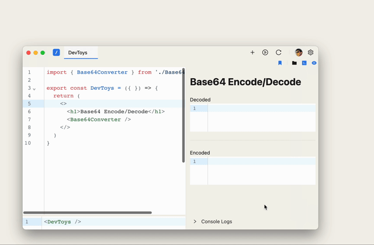Click the blue slash app icon

[x=56, y=52]
